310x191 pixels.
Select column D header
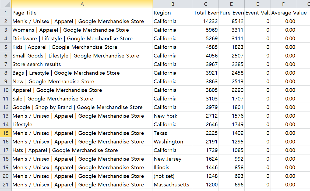pos(231,4)
